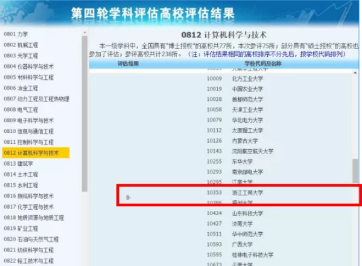
Task: Select 0822 轻工技术与工程
Action: tap(28, 261)
